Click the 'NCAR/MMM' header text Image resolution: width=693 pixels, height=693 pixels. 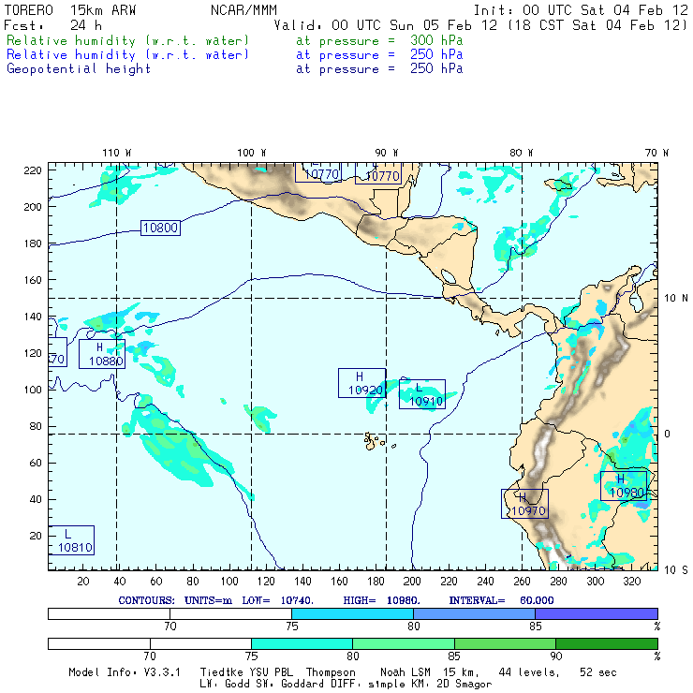pos(244,10)
